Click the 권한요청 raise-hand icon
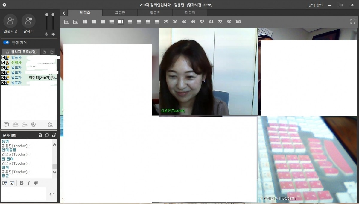 coord(10,21)
